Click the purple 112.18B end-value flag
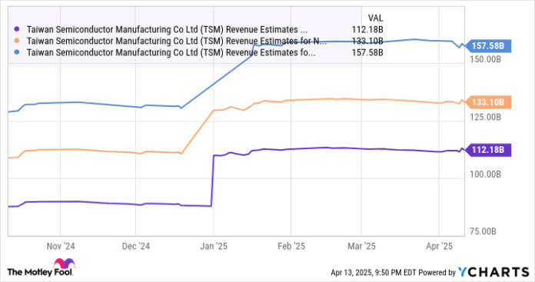 487,150
